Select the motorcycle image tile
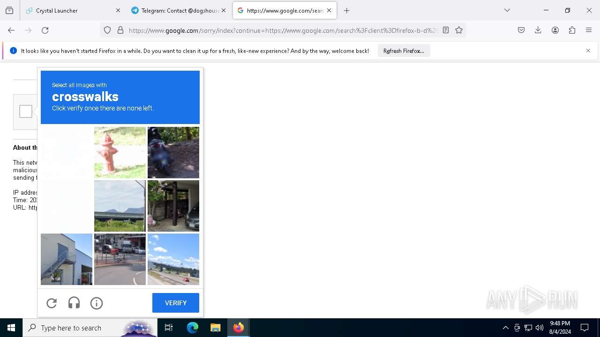600x337 pixels. 173,153
